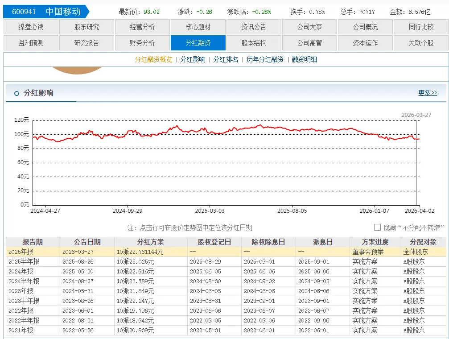Click the 更多>> link
449x339 pixels.
(428, 93)
